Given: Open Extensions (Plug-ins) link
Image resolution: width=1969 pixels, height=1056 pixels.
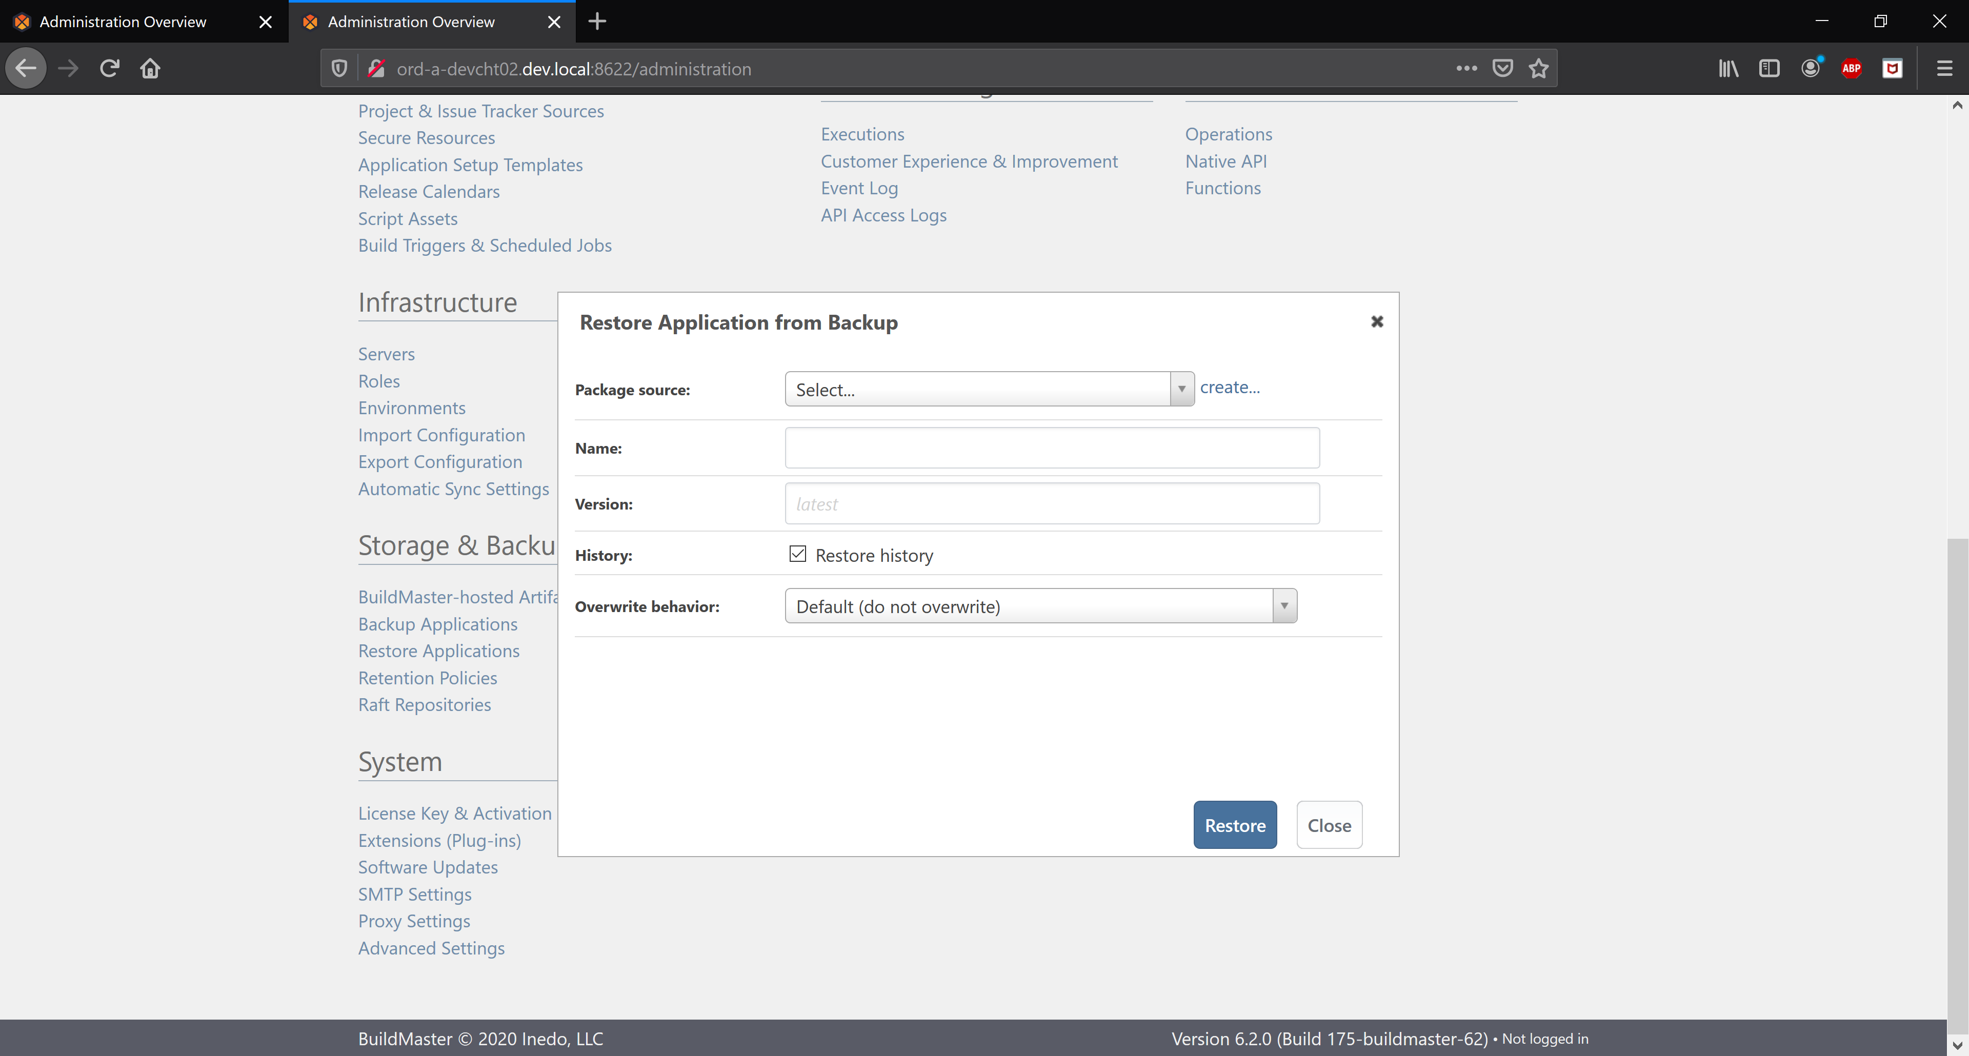Looking at the screenshot, I should click(439, 841).
